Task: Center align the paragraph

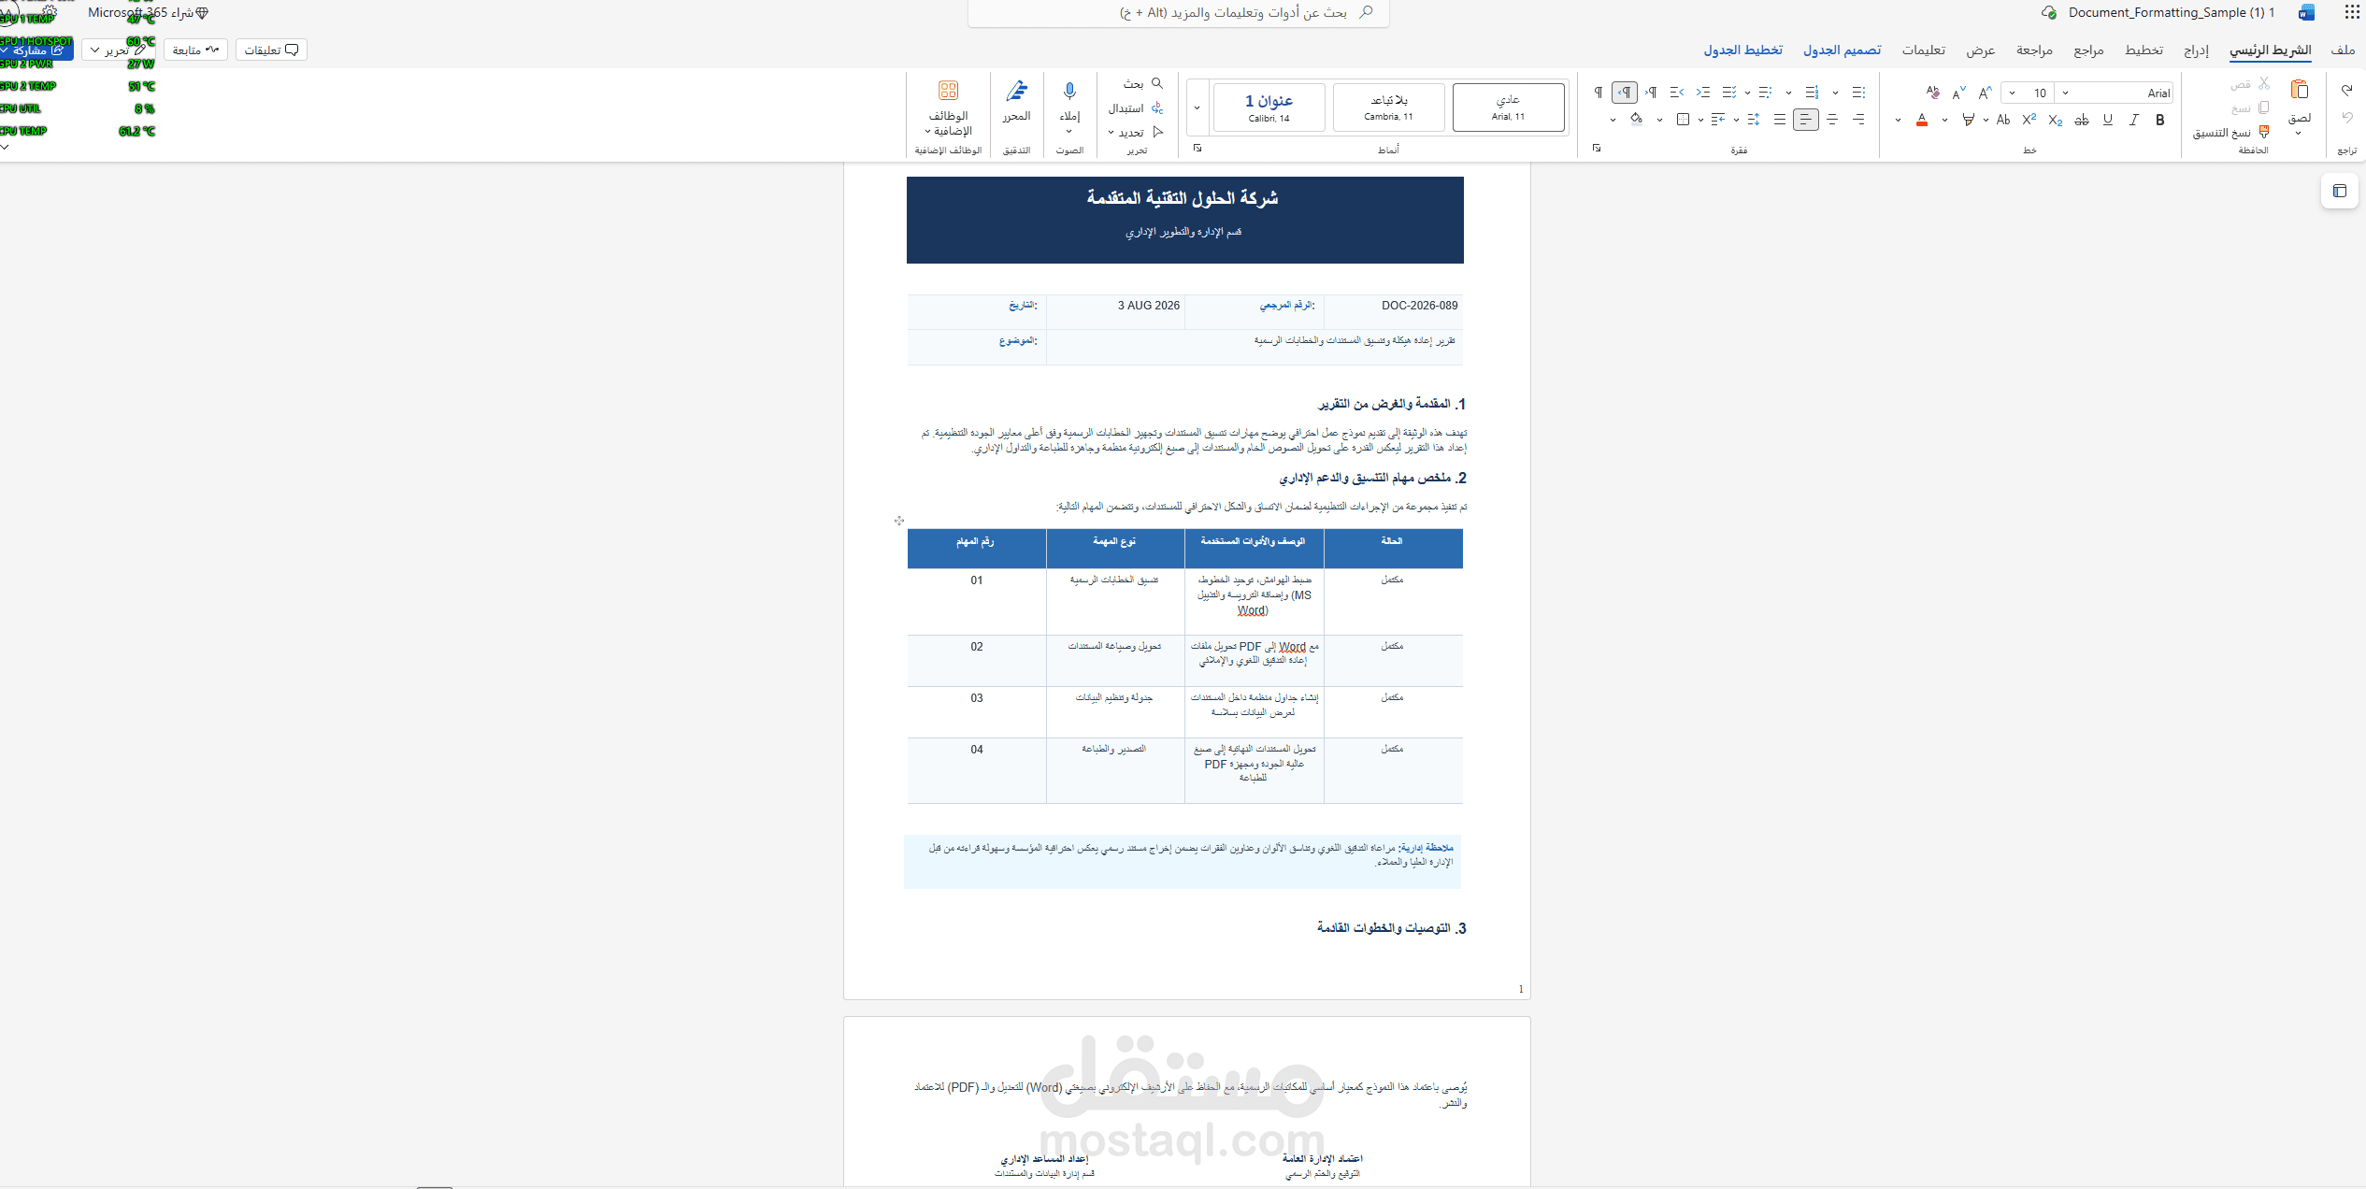Action: [x=1832, y=120]
